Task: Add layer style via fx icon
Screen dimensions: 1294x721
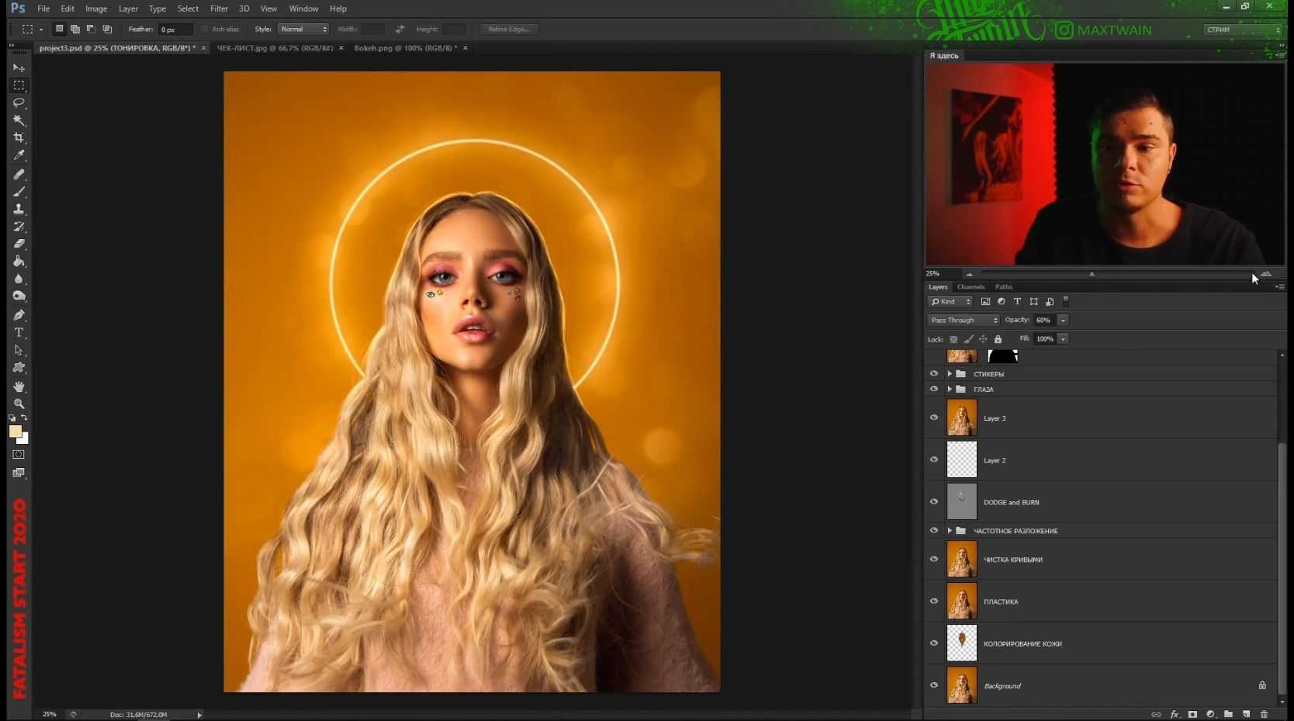Action: click(1175, 714)
